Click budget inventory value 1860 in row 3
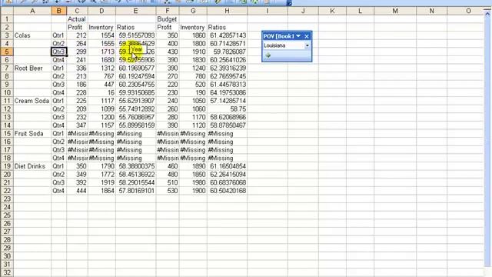The height and width of the screenshot is (277, 492). tap(193, 35)
